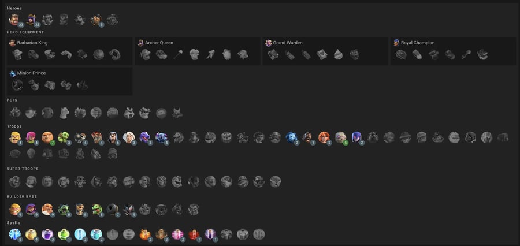Select the purple Rage spell icon
The height and width of the screenshot is (246, 520).
pos(47,234)
